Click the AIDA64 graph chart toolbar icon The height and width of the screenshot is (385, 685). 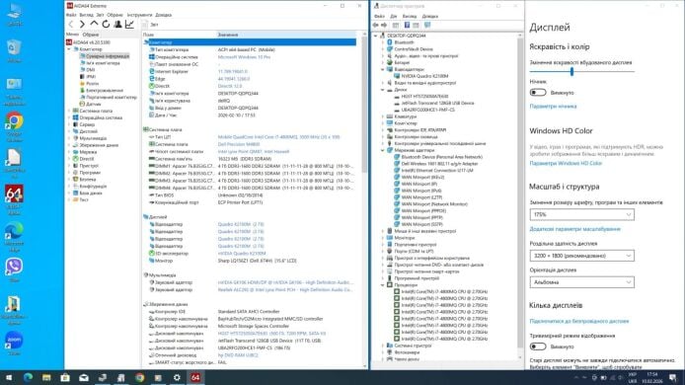tap(129, 25)
